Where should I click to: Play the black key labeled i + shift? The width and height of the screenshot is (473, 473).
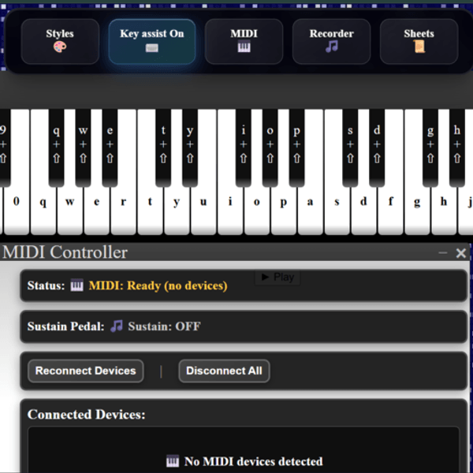(x=244, y=148)
